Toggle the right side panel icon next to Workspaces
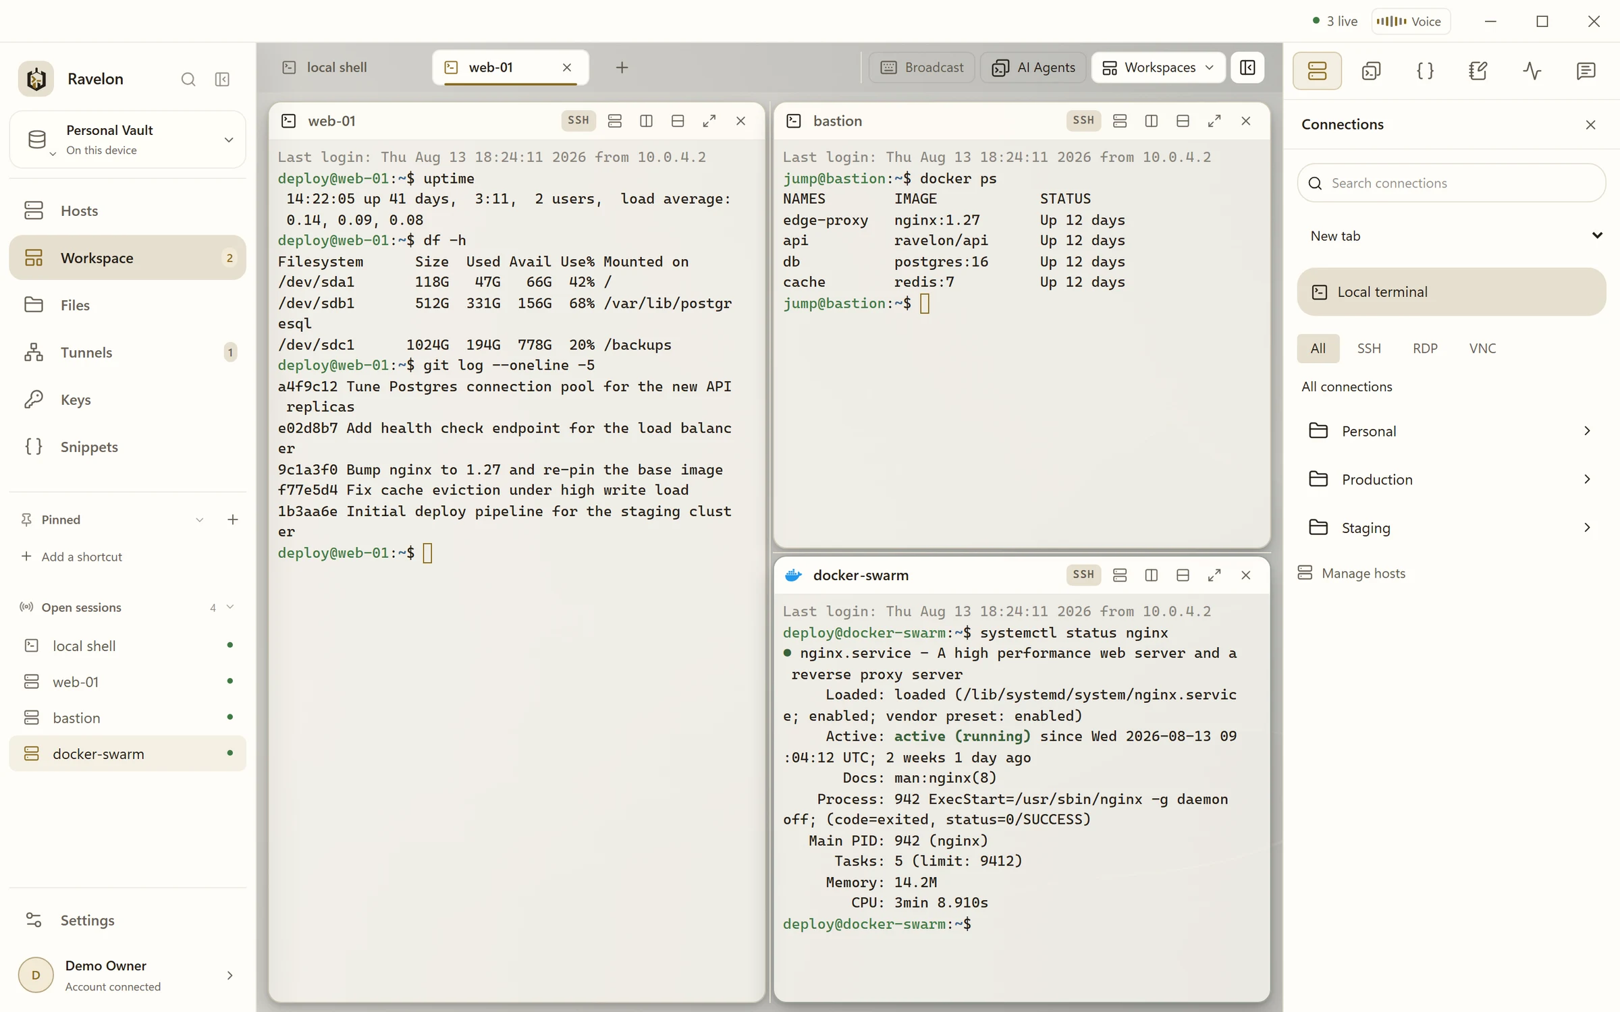The width and height of the screenshot is (1620, 1012). coord(1247,67)
